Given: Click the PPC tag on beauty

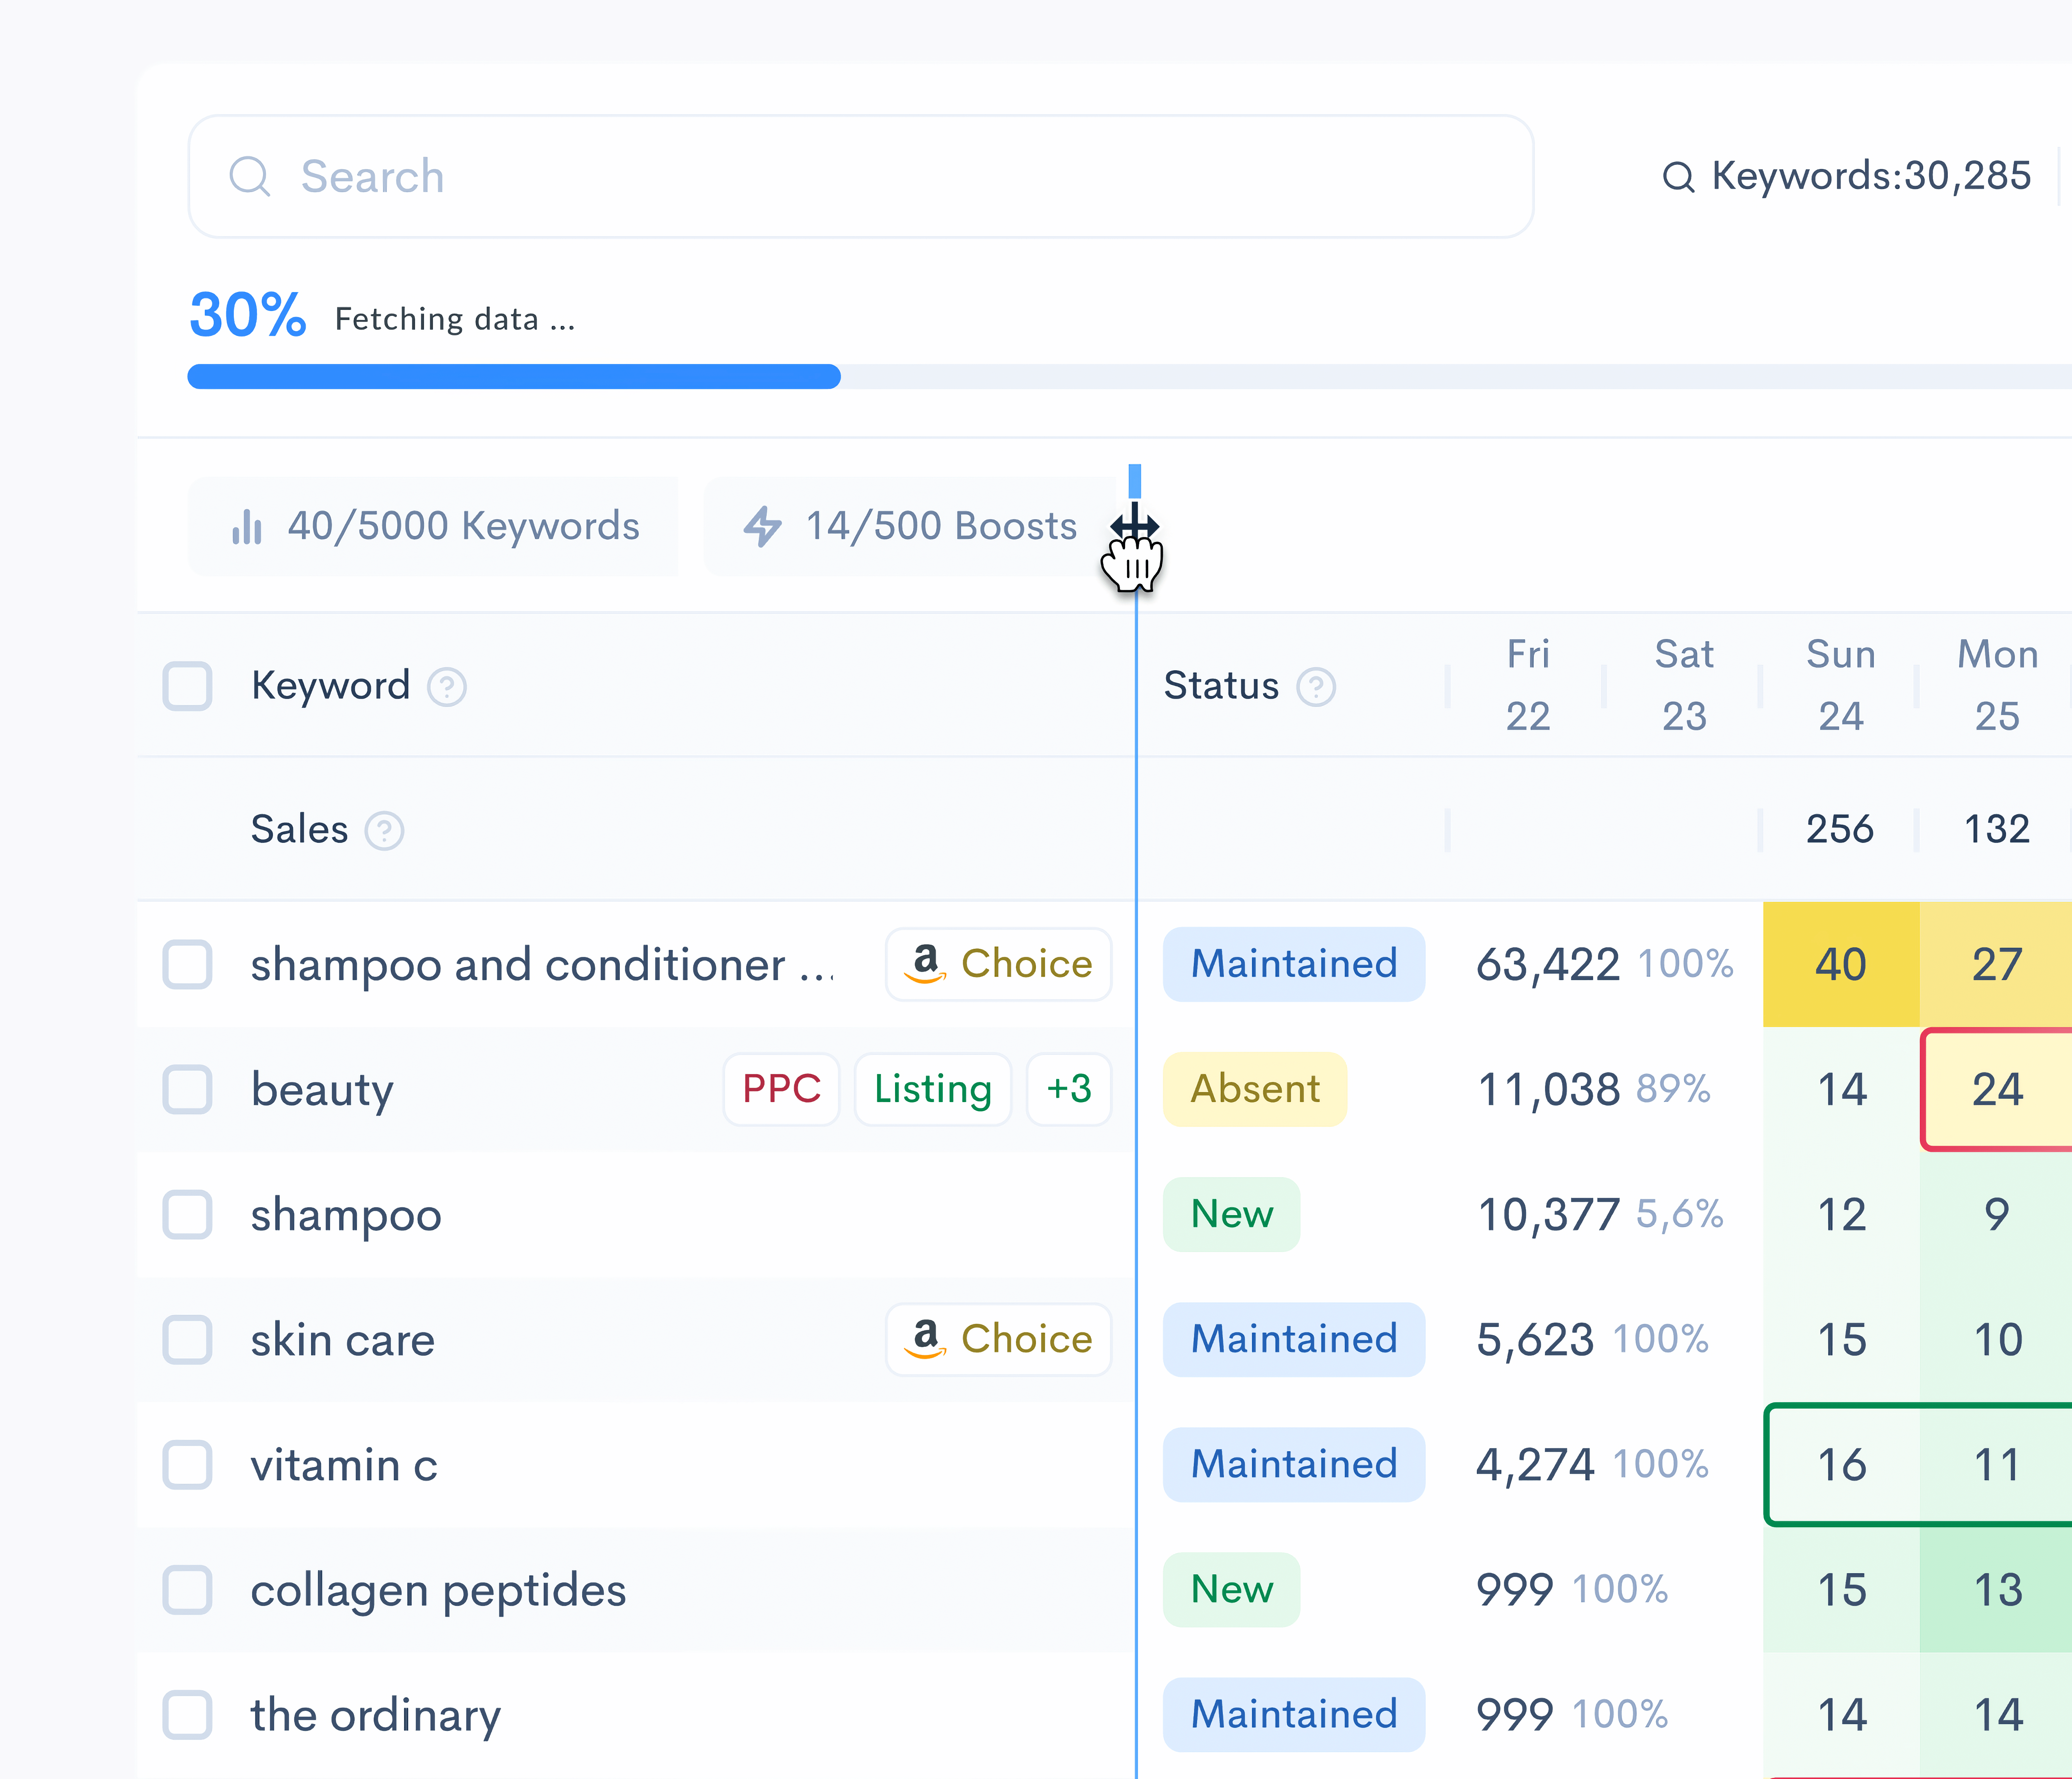Looking at the screenshot, I should [781, 1089].
